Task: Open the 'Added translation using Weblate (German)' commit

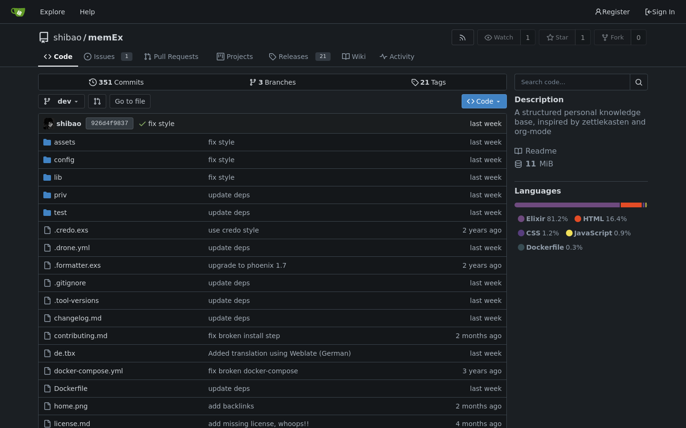Action: (x=280, y=353)
